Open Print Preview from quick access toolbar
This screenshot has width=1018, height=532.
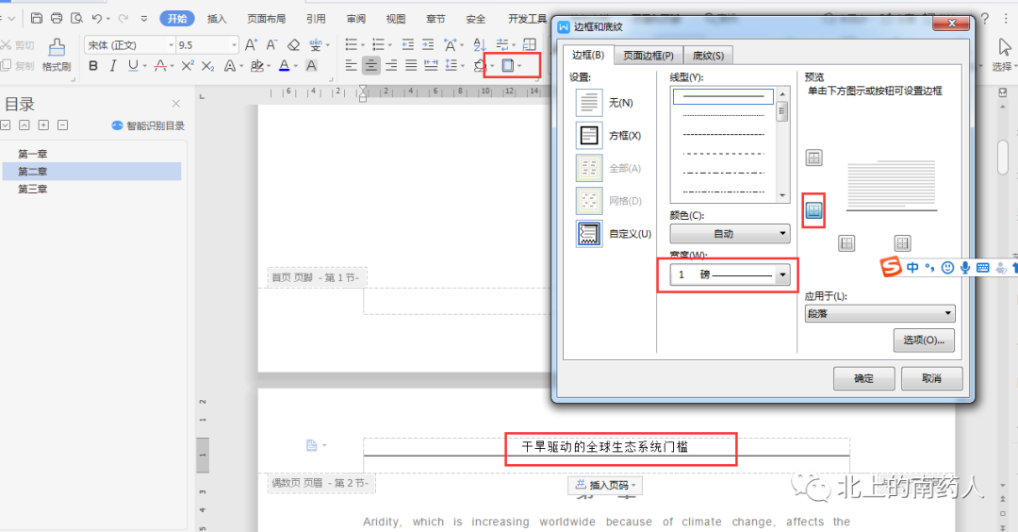tap(76, 18)
